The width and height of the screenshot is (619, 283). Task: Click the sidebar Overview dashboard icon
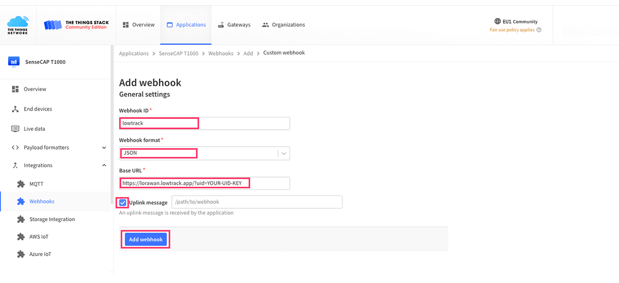pyautogui.click(x=15, y=89)
